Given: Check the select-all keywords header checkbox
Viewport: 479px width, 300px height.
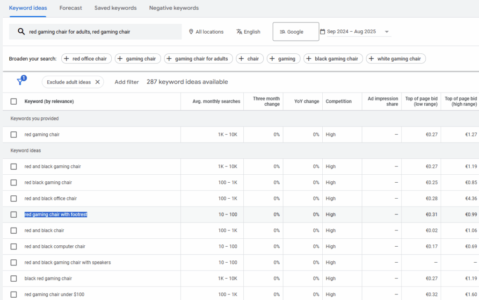Looking at the screenshot, I should (x=14, y=101).
